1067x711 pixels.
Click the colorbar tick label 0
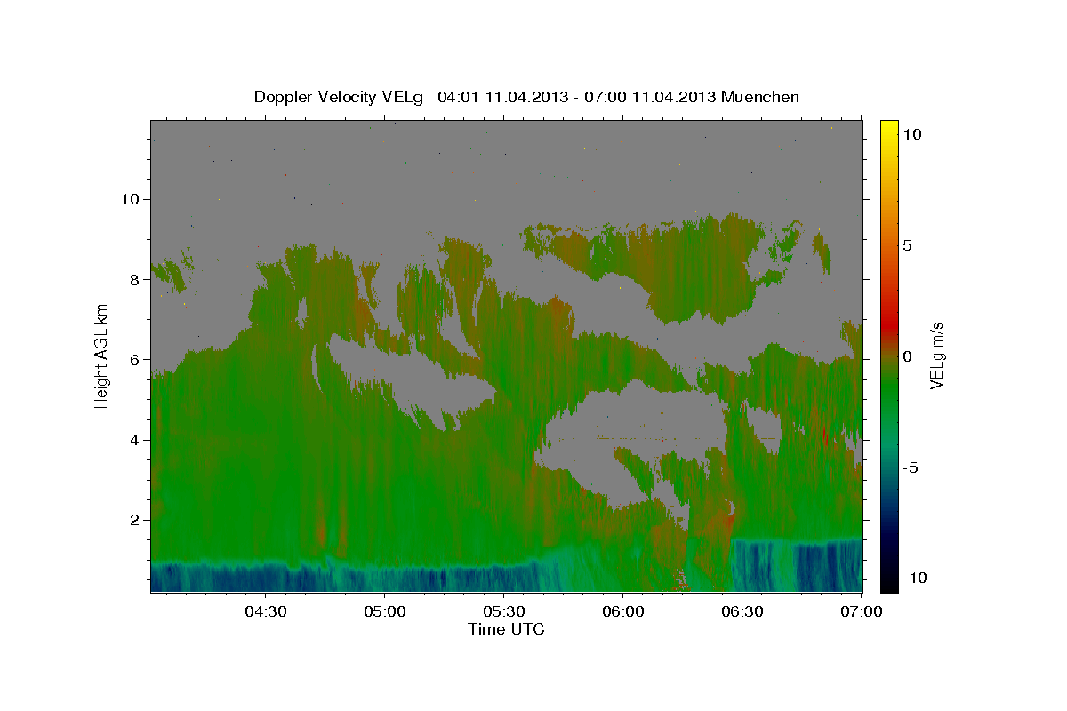[908, 356]
